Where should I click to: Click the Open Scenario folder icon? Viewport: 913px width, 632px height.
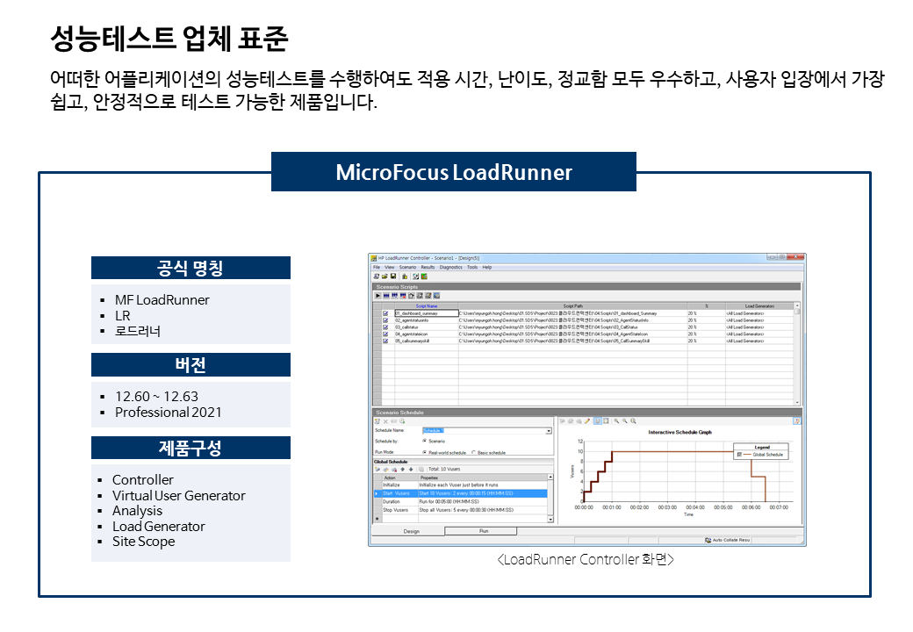click(x=385, y=276)
